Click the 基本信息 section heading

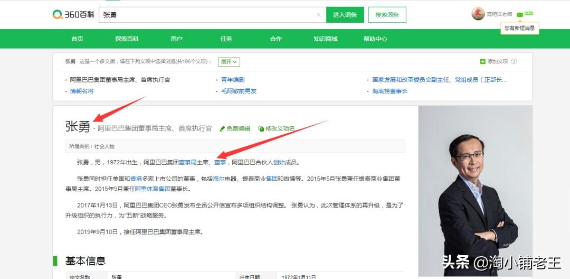[x=85, y=261]
